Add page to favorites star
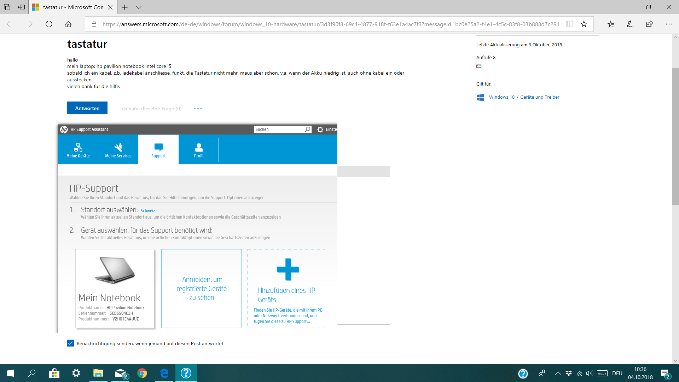 tap(584, 24)
